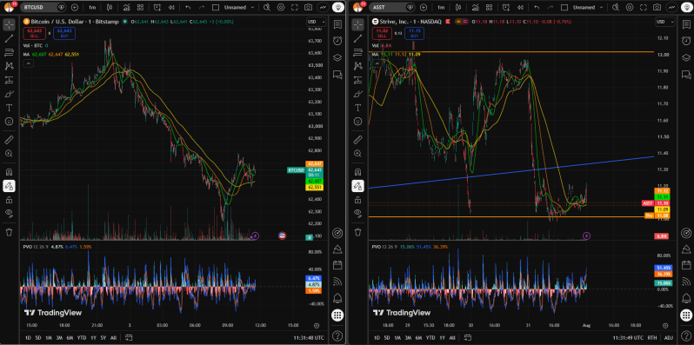Toggle hide all drawings eye in ASST window

[357, 213]
